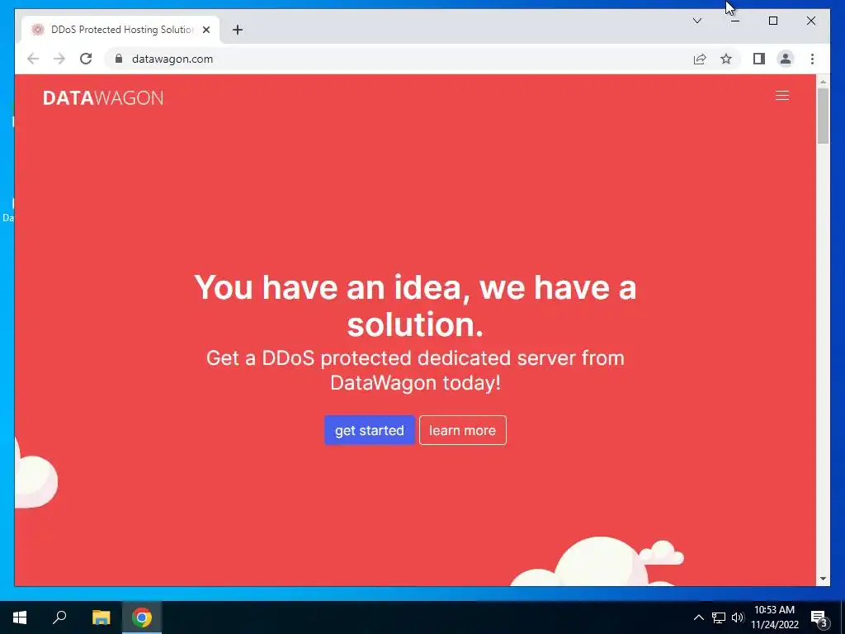845x634 pixels.
Task: Go forward in browser history
Action: click(59, 59)
